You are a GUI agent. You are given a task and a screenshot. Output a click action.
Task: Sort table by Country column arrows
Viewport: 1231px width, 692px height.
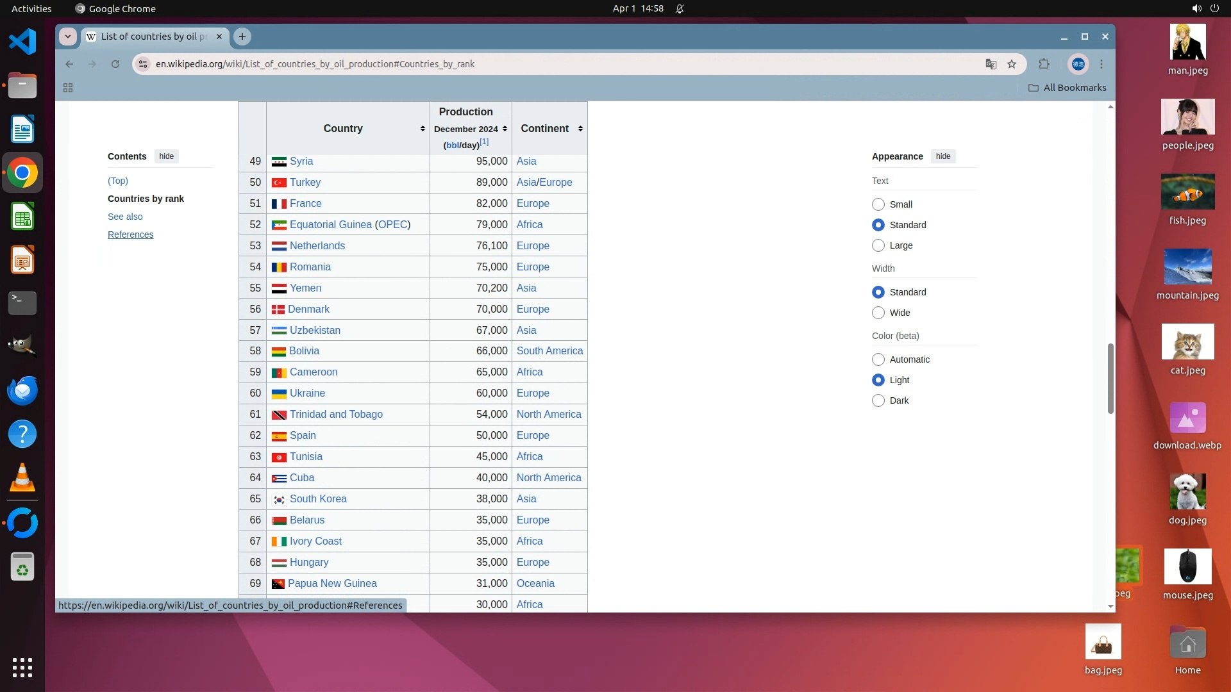click(423, 129)
